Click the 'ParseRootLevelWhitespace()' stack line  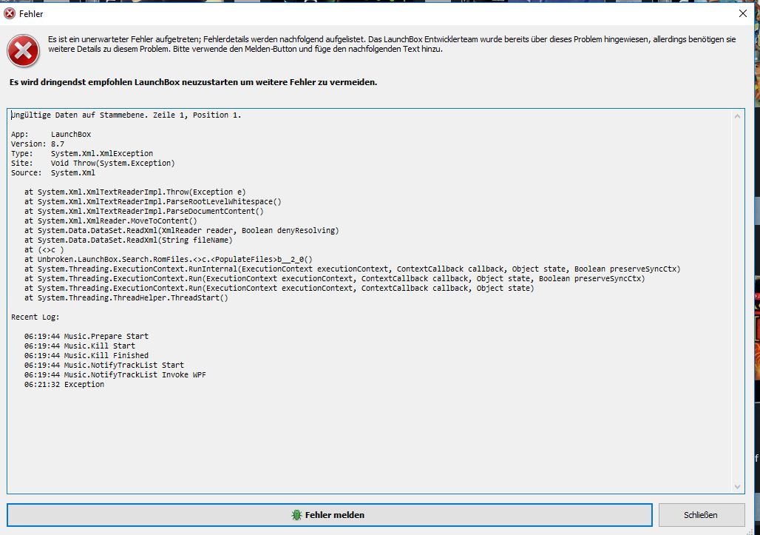coord(153,201)
